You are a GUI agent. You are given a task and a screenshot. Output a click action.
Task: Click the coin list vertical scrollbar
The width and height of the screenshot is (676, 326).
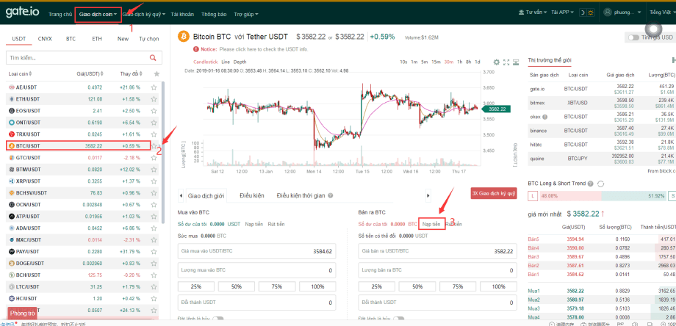163,153
